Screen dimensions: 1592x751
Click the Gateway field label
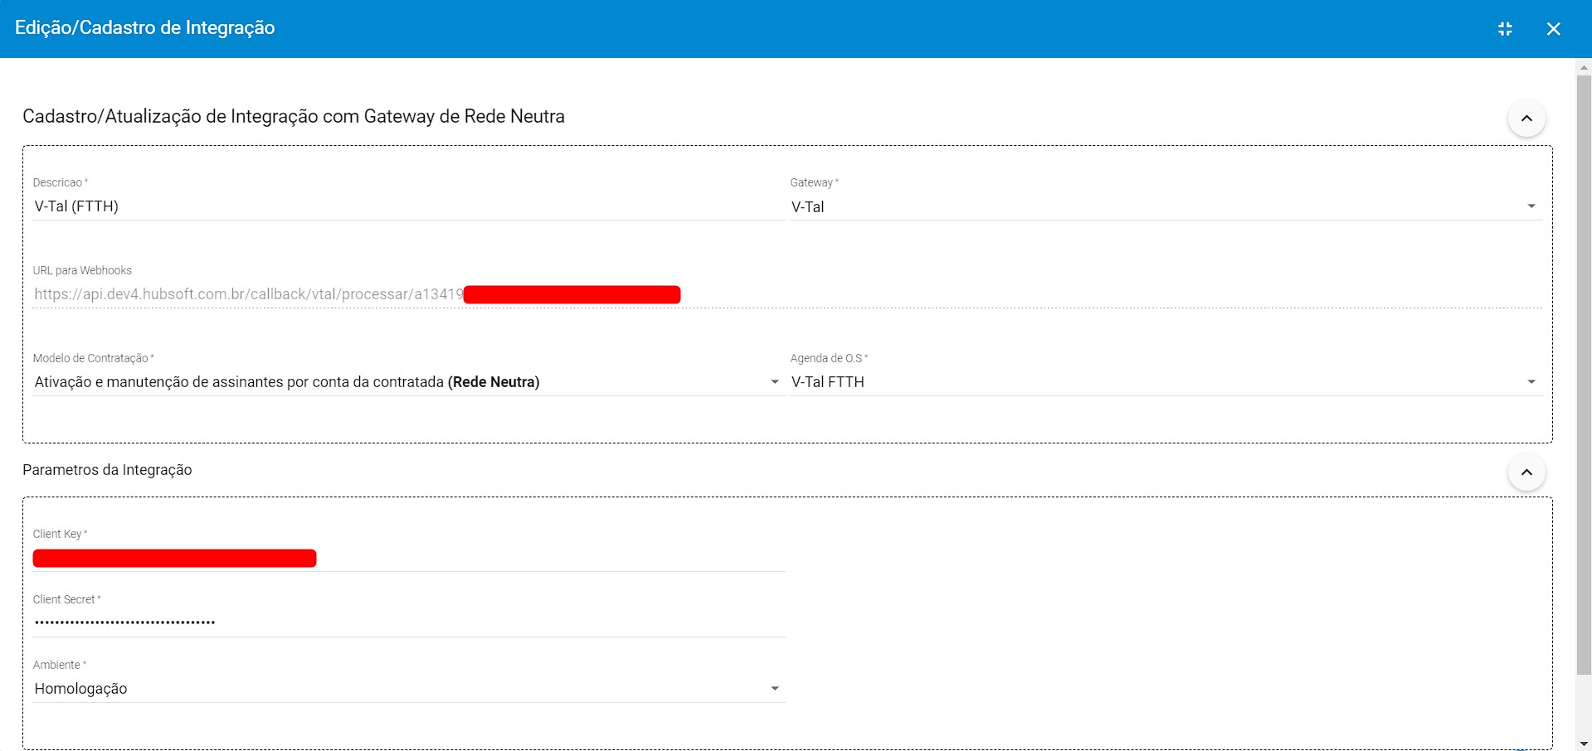pos(814,182)
